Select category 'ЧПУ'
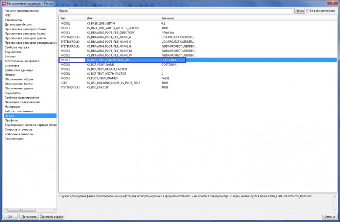 8,15
